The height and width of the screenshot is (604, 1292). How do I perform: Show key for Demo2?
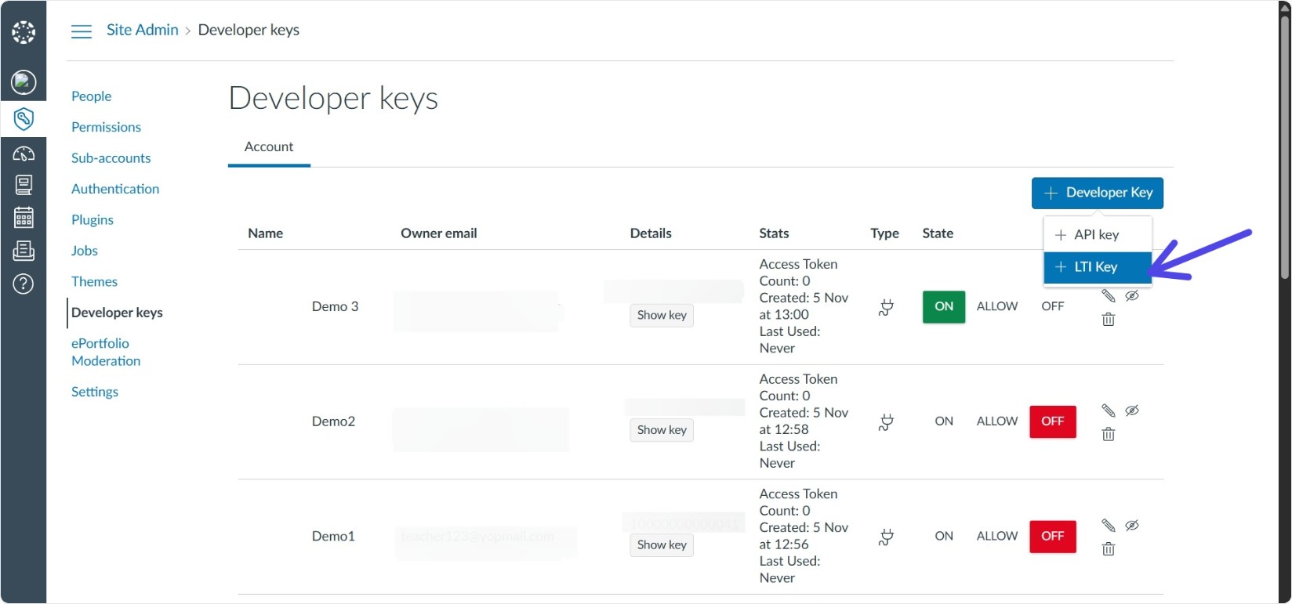662,430
